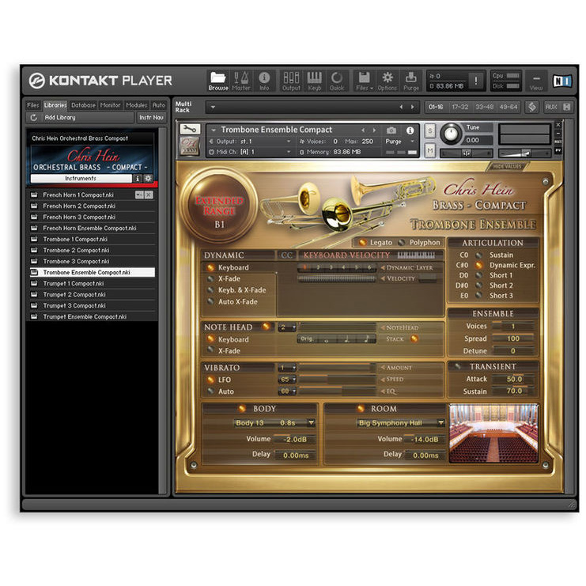
Task: Switch to the Monitor tab
Action: pyautogui.click(x=110, y=105)
